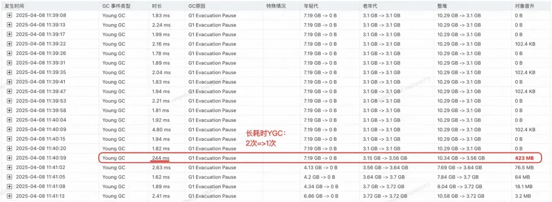Click the GC 事件类型 column header
The image size is (552, 202).
(x=116, y=6)
